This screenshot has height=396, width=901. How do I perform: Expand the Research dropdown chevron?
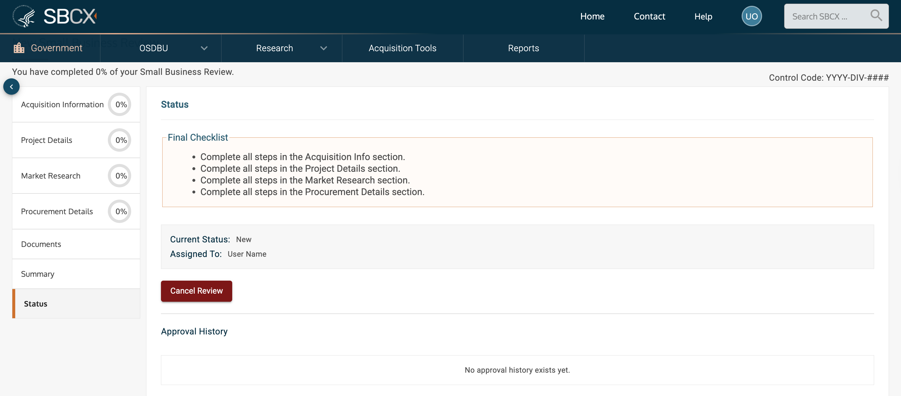pos(324,48)
